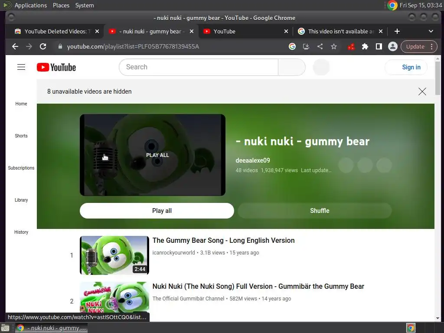The height and width of the screenshot is (333, 444).
Task: Open Library in sidebar
Action: [x=21, y=199]
